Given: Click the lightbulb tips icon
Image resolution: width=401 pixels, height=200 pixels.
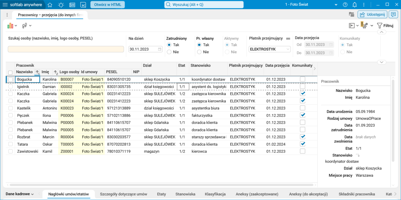Looking at the screenshot, I should tap(61, 5).
